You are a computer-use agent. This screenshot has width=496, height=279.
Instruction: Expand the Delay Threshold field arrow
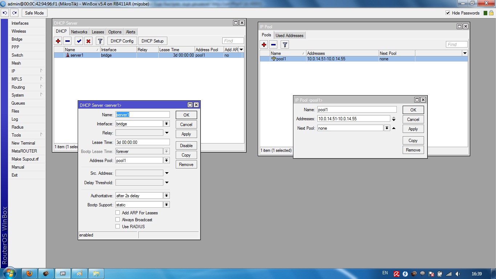pos(167,183)
